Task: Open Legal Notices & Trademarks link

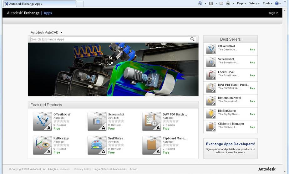Action: point(110,169)
